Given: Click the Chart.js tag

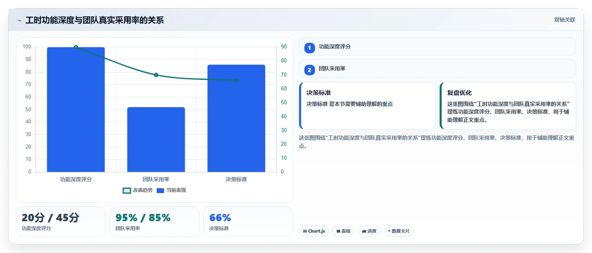Looking at the screenshot, I should coord(314,231).
